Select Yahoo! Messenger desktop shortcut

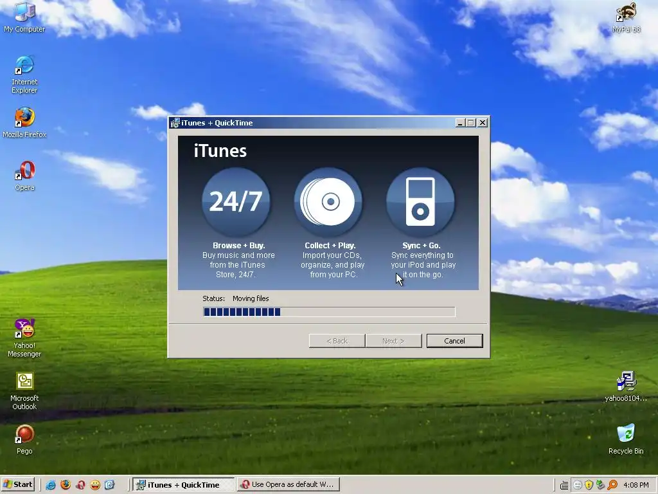[x=24, y=338]
